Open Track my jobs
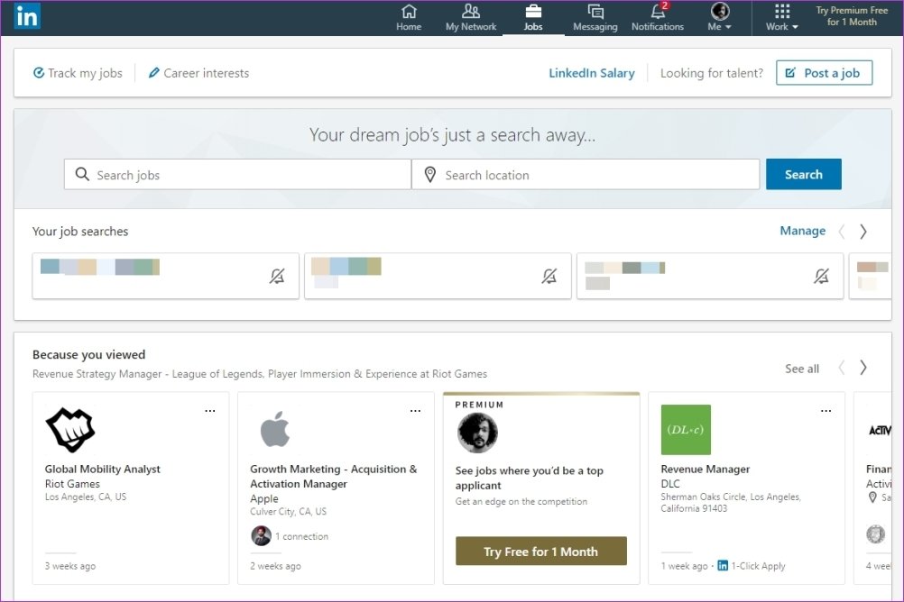 click(78, 73)
